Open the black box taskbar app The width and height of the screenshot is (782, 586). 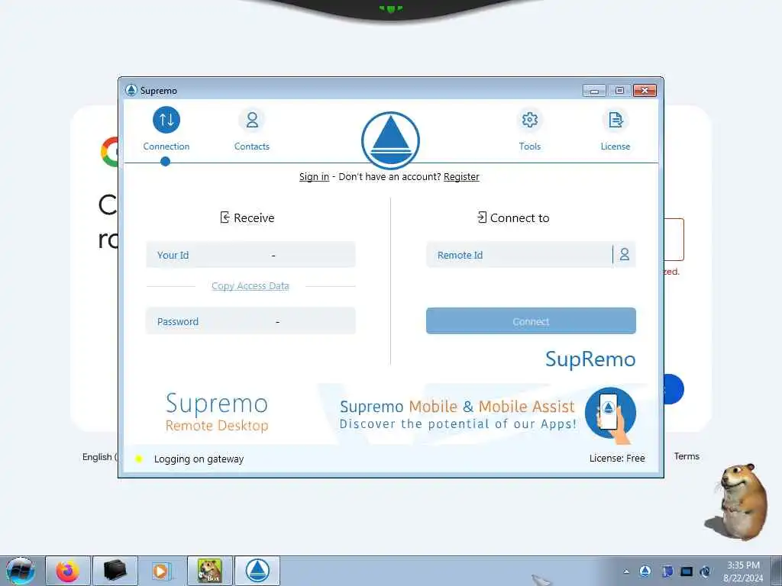(x=115, y=571)
